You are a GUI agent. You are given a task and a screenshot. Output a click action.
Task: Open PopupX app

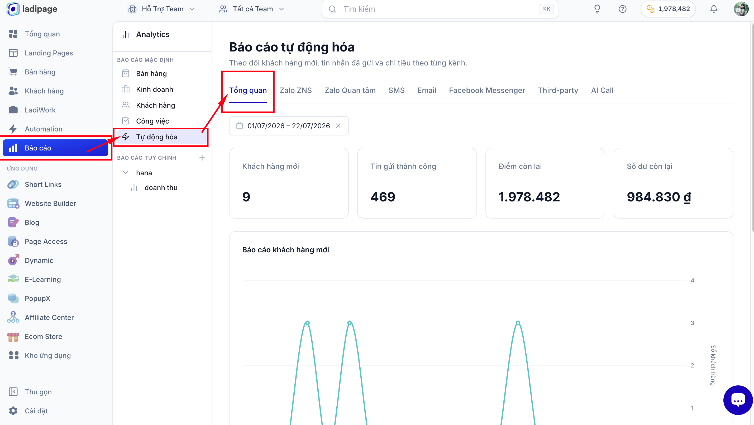pyautogui.click(x=56, y=299)
